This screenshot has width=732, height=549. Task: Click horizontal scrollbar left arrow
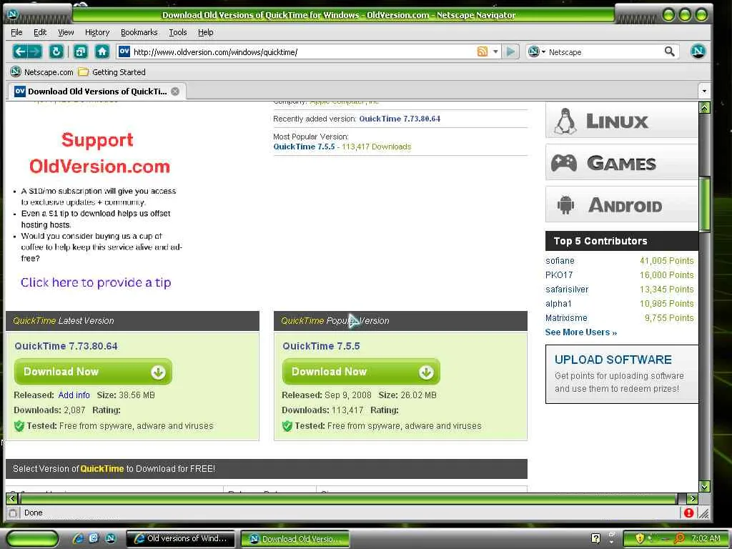12,498
